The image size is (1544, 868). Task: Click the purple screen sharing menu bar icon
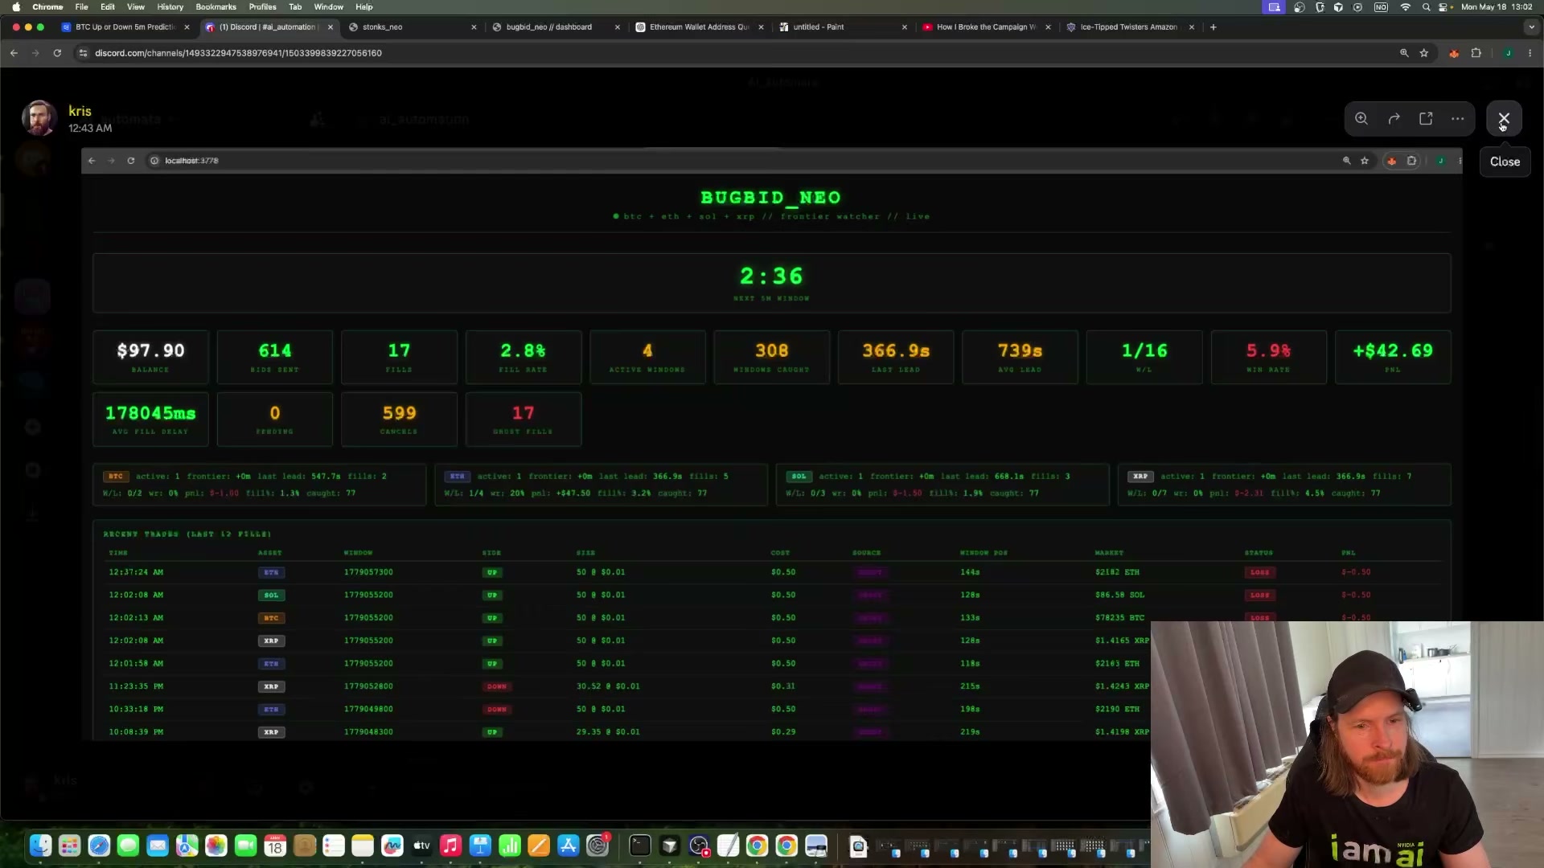click(x=1275, y=6)
